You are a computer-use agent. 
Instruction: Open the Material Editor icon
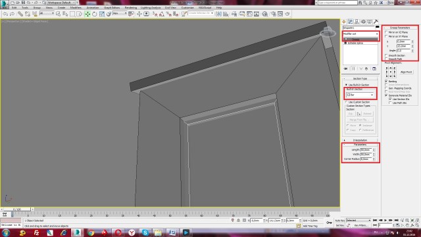264,14
